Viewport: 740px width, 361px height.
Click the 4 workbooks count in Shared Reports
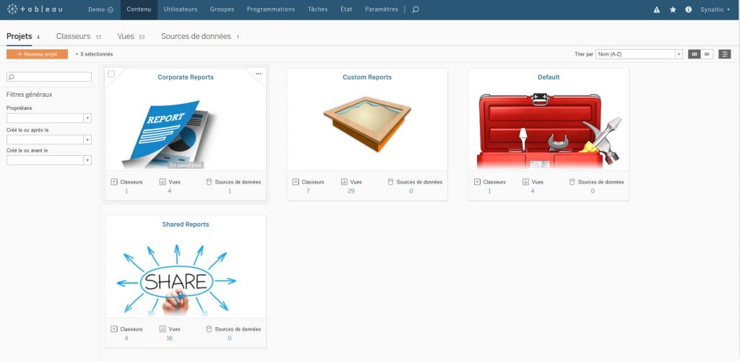tap(126, 338)
